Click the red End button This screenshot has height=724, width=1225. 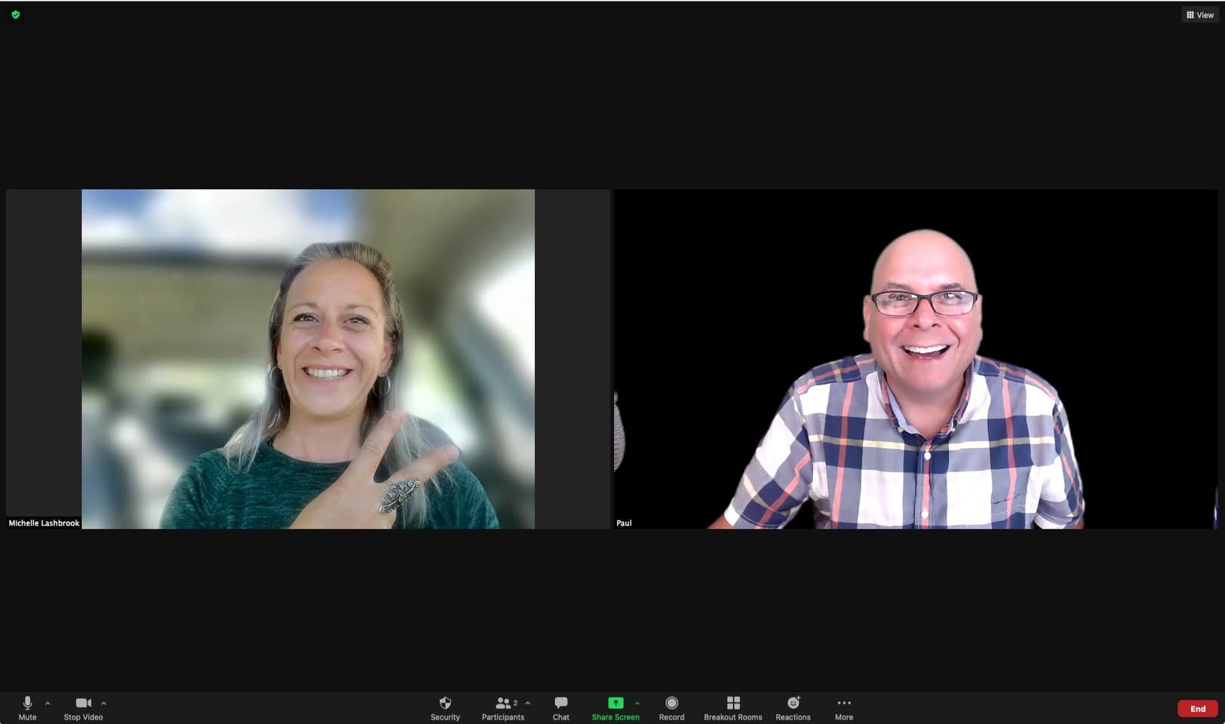click(x=1198, y=708)
